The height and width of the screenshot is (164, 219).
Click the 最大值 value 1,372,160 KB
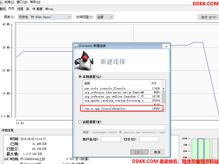[x=33, y=154]
